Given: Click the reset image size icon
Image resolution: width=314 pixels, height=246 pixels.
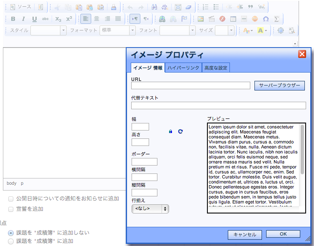Looking at the screenshot, I should click(180, 131).
